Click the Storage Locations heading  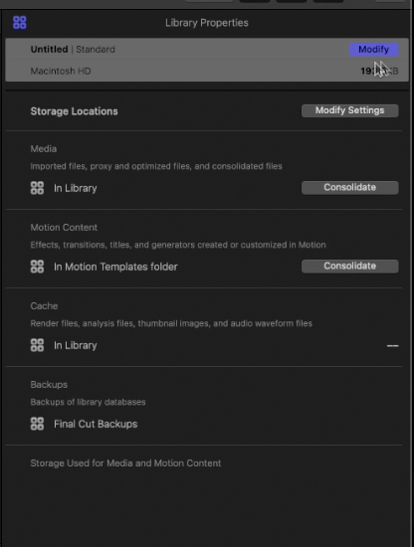(x=74, y=111)
